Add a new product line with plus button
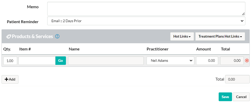This screenshot has height=104, width=251. coord(10,79)
